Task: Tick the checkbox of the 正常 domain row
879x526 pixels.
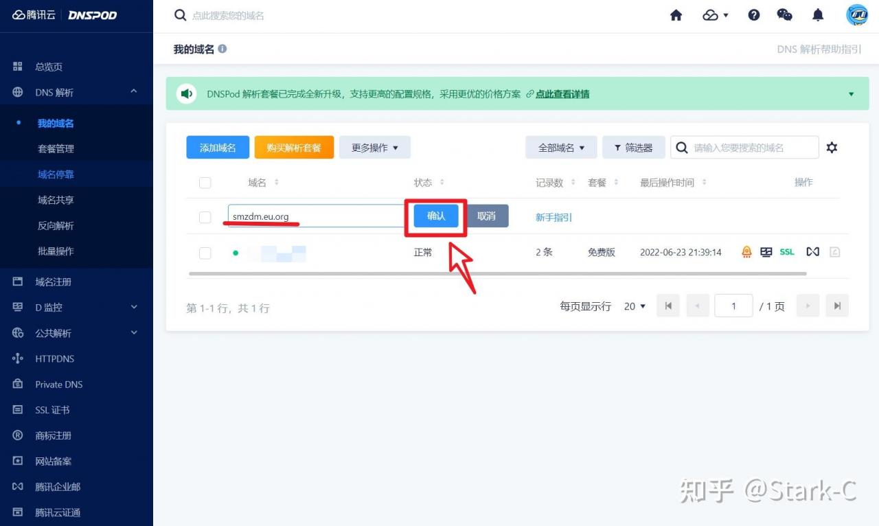Action: tap(205, 253)
